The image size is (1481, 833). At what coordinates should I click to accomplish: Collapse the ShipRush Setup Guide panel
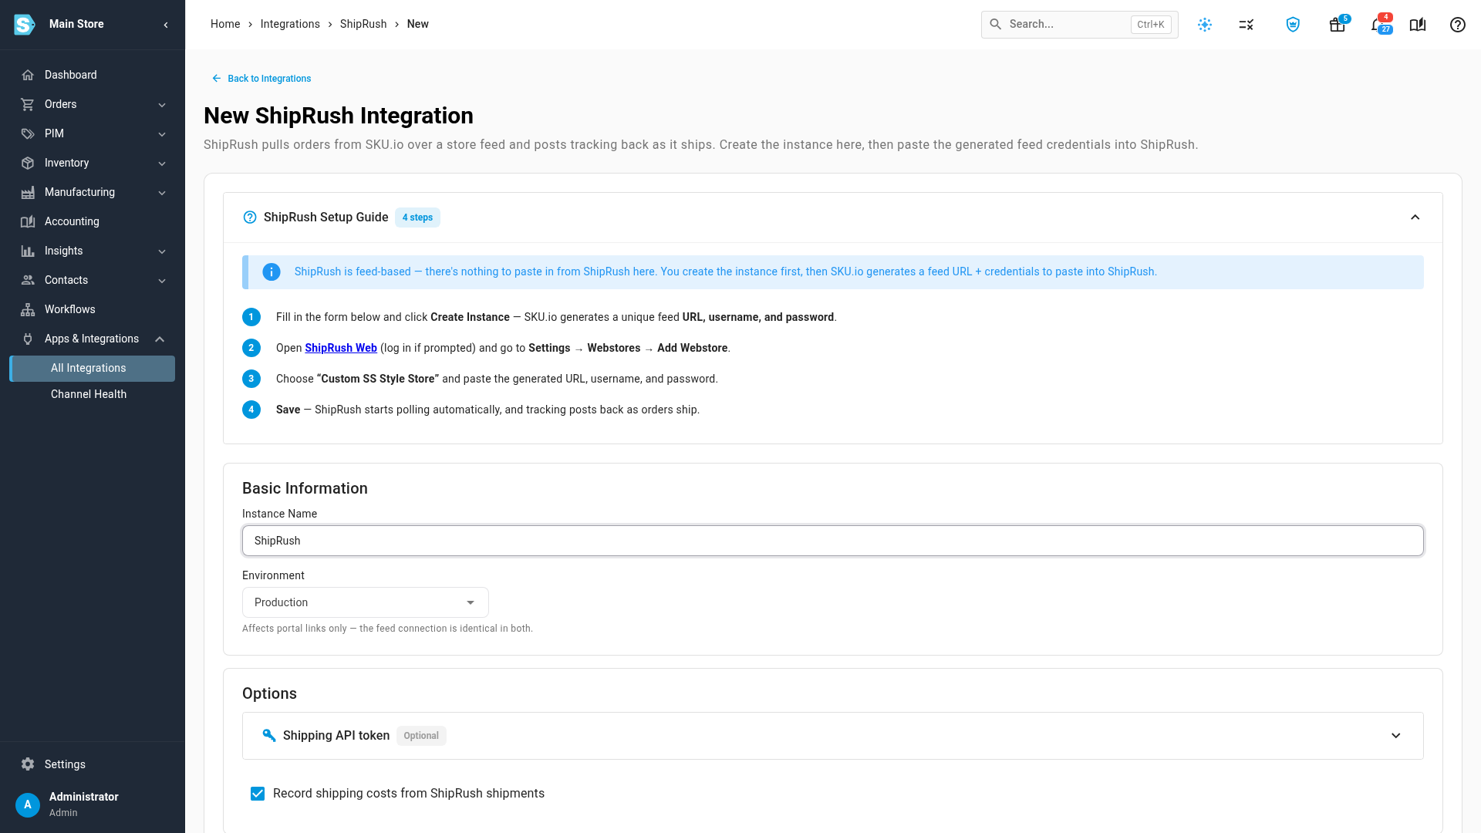(1415, 218)
